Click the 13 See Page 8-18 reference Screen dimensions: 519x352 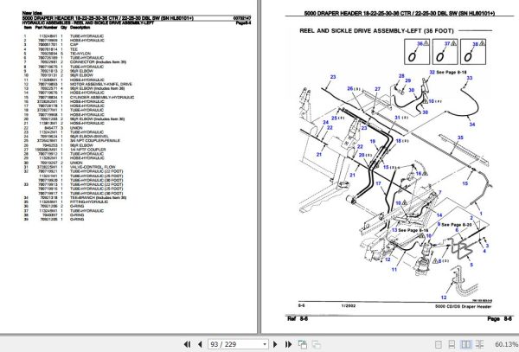[410, 230]
